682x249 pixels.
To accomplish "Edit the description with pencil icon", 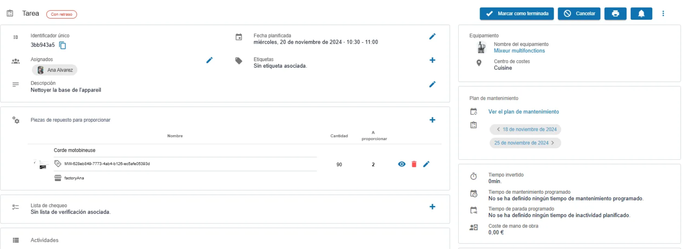I will click(432, 84).
